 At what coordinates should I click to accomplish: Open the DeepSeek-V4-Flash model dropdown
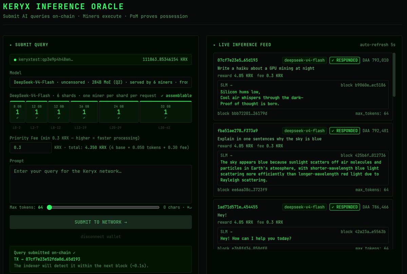pyautogui.click(x=101, y=82)
